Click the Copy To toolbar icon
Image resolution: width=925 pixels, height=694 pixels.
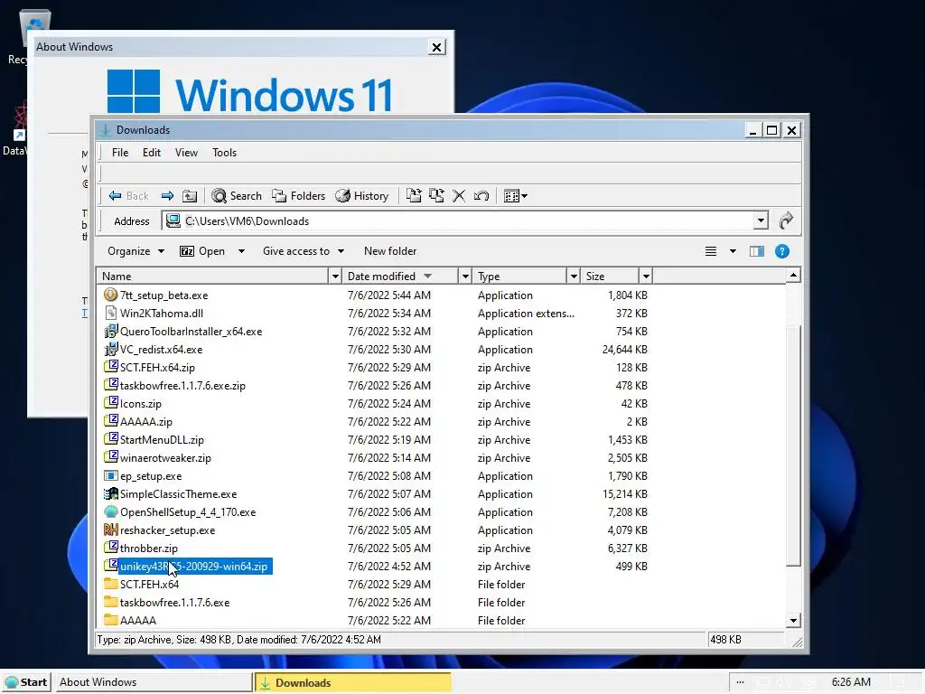[436, 196]
